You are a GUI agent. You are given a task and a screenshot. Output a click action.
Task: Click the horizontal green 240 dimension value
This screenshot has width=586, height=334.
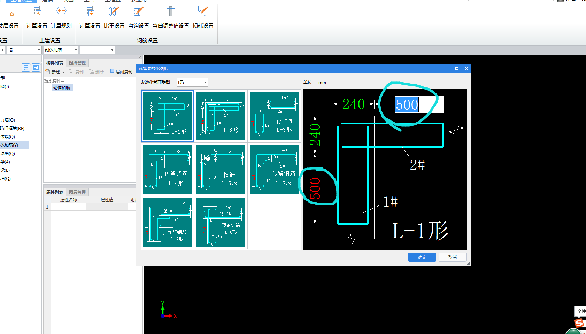click(353, 104)
